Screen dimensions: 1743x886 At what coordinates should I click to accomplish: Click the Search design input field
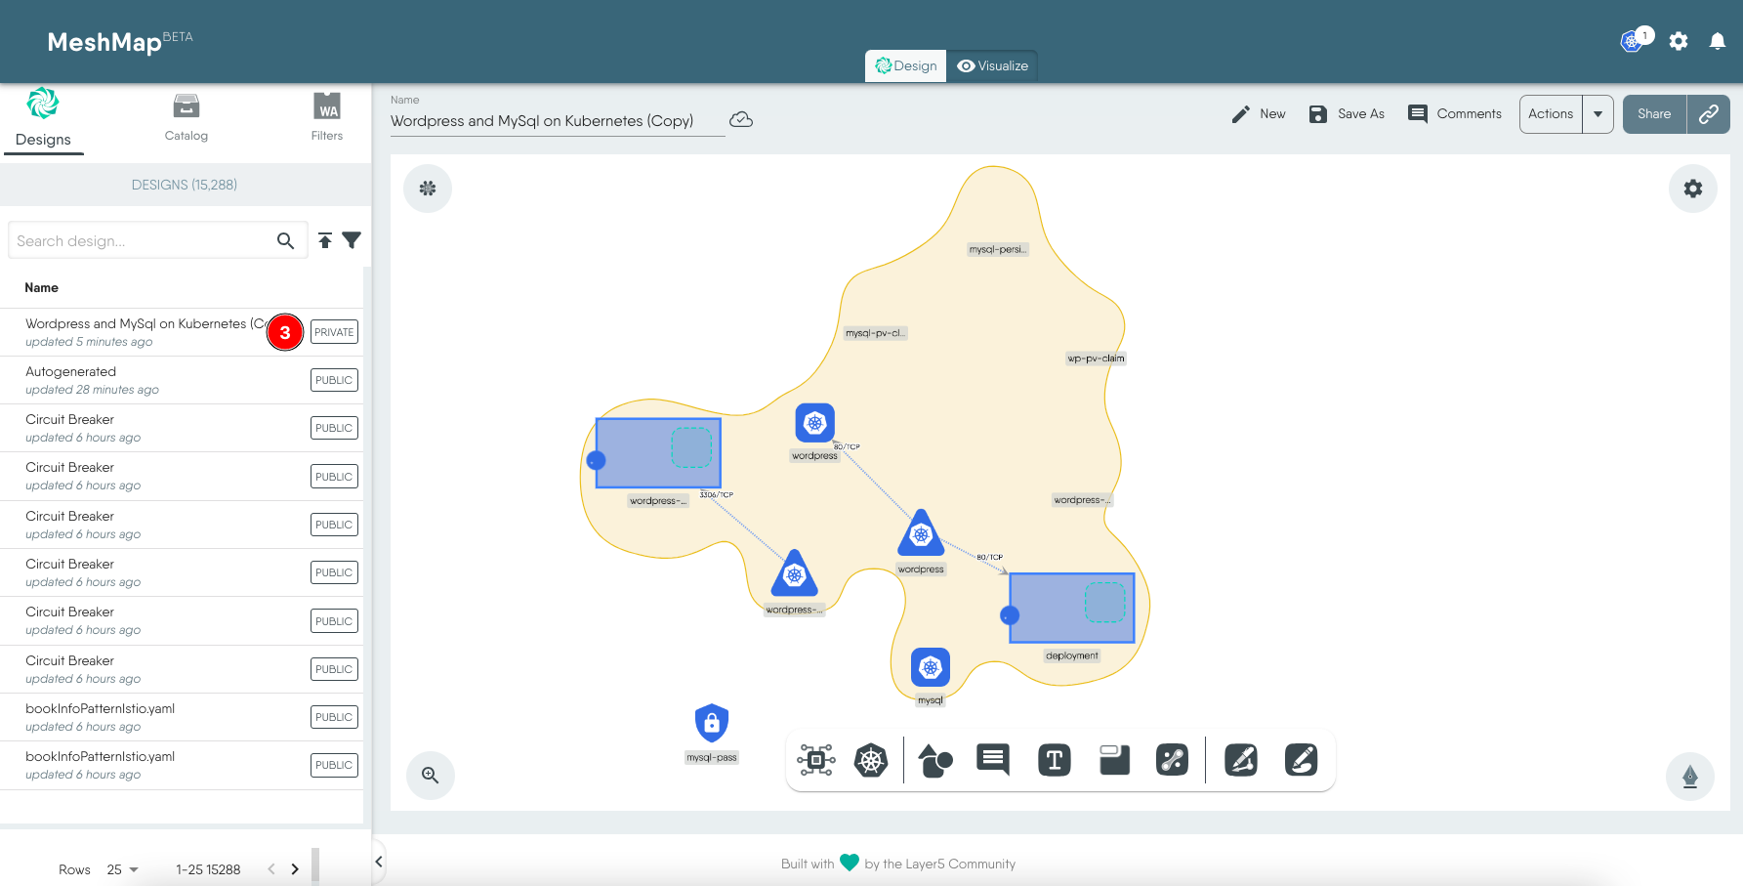pos(142,241)
